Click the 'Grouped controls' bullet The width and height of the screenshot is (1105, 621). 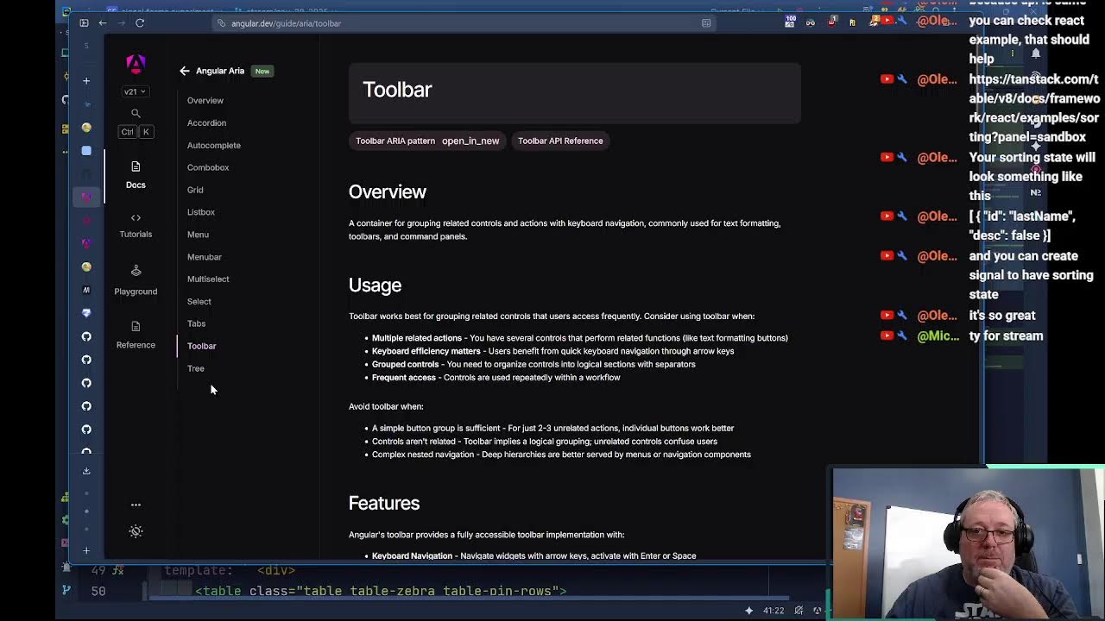tap(534, 364)
